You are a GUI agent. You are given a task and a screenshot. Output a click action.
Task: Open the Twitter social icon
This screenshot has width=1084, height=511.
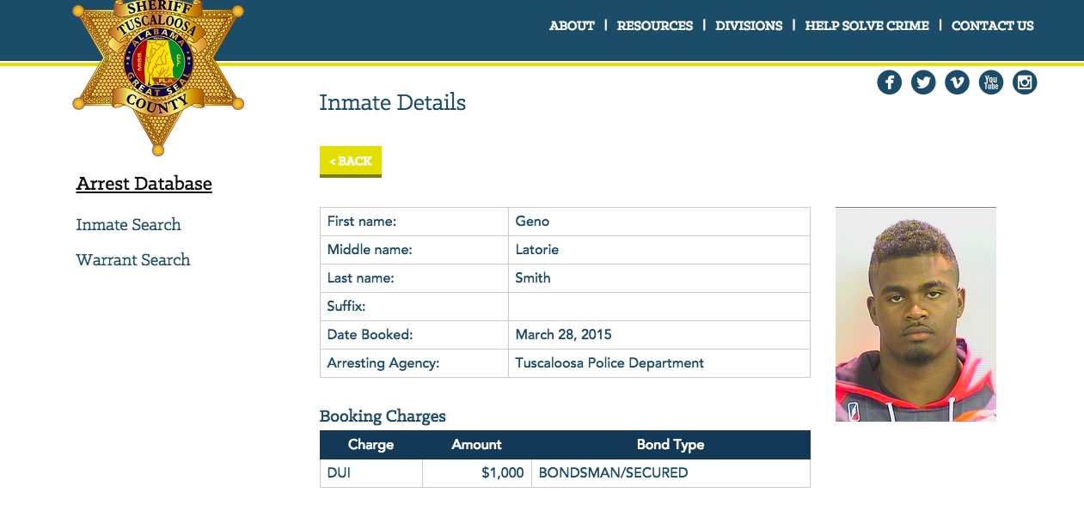coord(923,82)
